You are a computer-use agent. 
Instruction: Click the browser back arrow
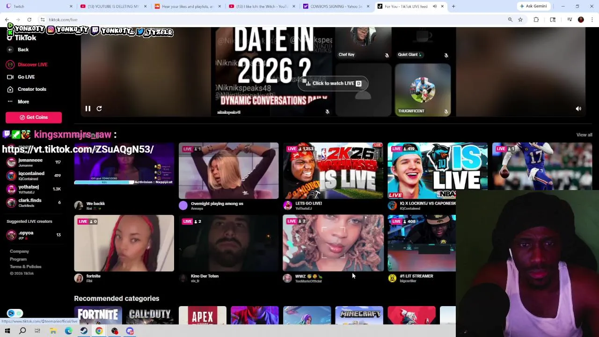(x=7, y=20)
